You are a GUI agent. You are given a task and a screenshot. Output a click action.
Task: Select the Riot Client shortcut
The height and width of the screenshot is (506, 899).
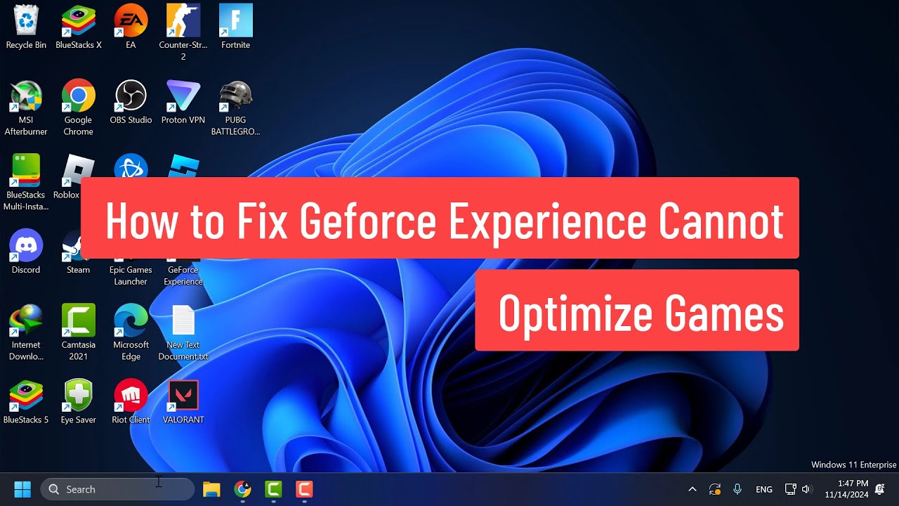(131, 402)
